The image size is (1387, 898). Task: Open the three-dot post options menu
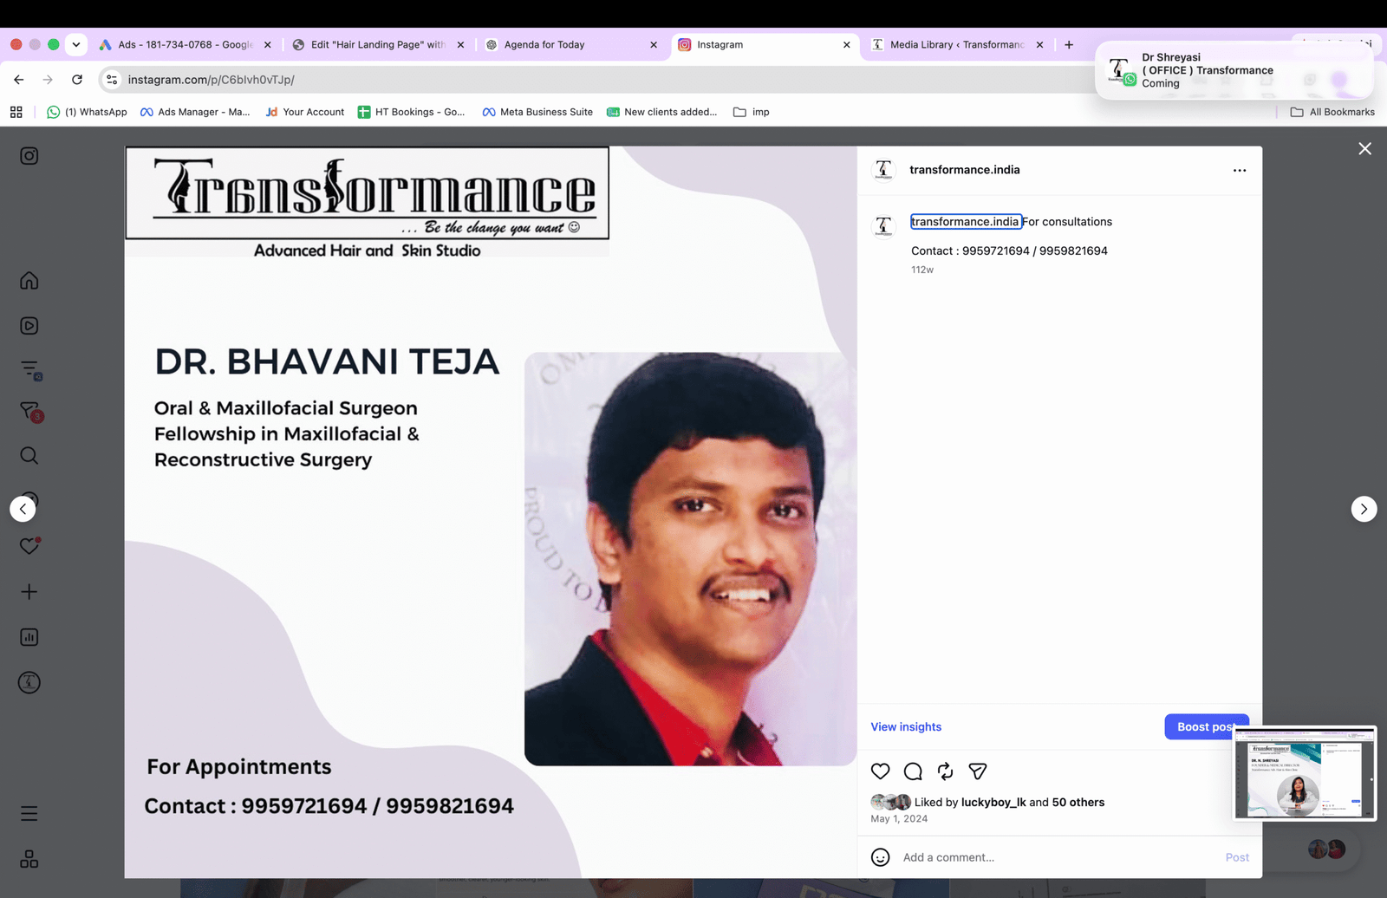pyautogui.click(x=1240, y=171)
